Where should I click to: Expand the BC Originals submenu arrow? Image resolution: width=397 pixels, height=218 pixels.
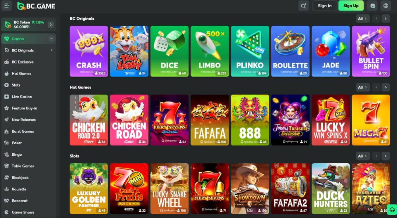52,50
